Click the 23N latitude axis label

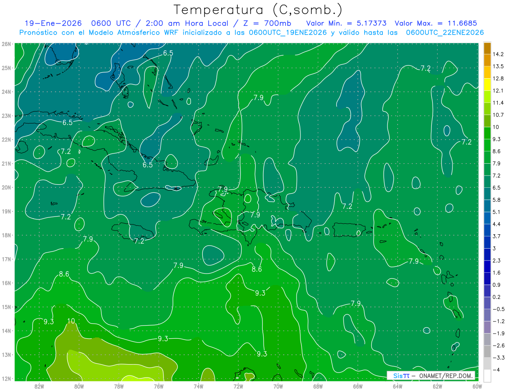tap(6, 115)
